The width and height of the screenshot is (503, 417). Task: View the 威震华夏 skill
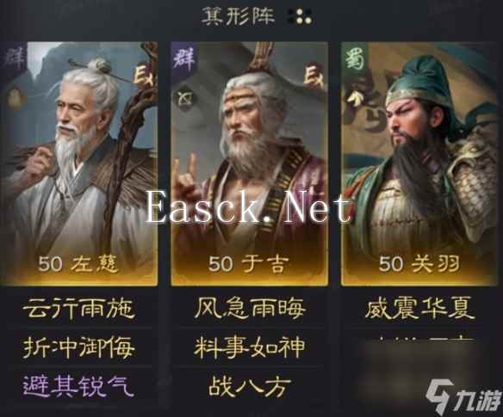coord(419,308)
